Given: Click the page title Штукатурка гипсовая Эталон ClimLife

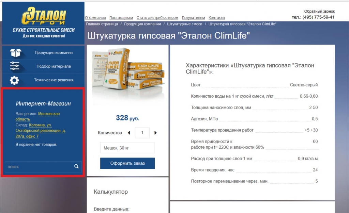Looking at the screenshot, I should pos(168,35).
